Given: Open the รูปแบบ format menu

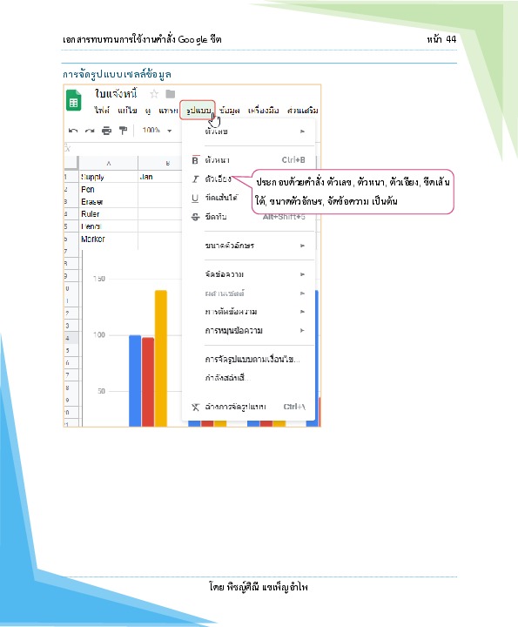Looking at the screenshot, I should point(198,111).
